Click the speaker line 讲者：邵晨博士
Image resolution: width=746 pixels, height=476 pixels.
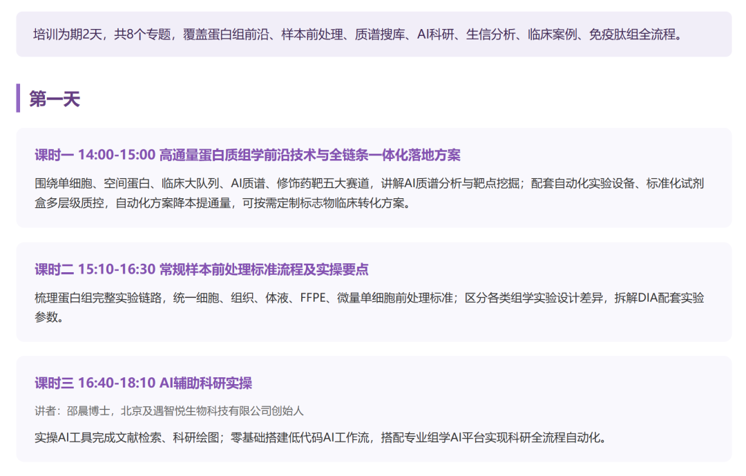click(169, 411)
